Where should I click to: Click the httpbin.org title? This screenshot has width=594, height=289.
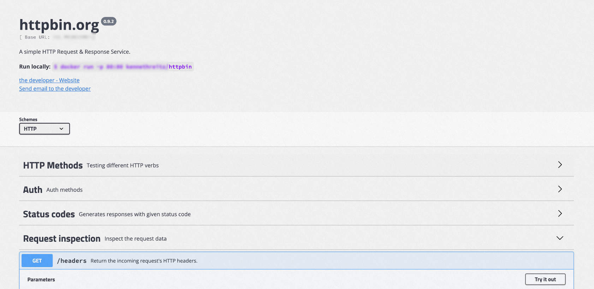(59, 25)
